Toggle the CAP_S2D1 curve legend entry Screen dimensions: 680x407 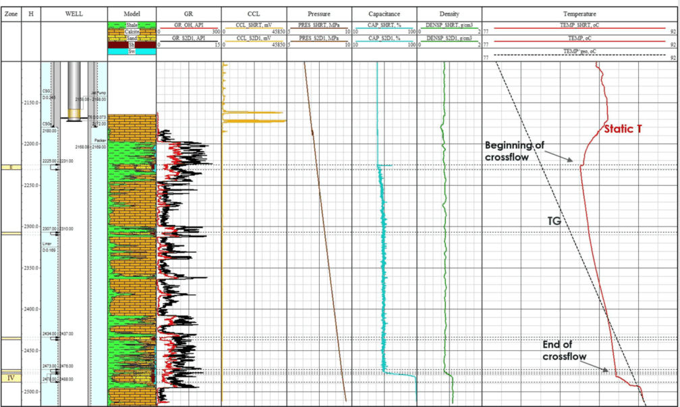(x=386, y=38)
